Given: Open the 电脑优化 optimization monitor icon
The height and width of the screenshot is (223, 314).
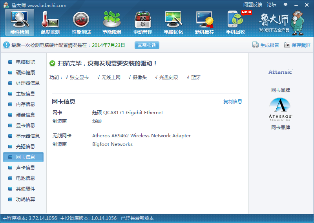Looking at the screenshot, I should [173, 22].
